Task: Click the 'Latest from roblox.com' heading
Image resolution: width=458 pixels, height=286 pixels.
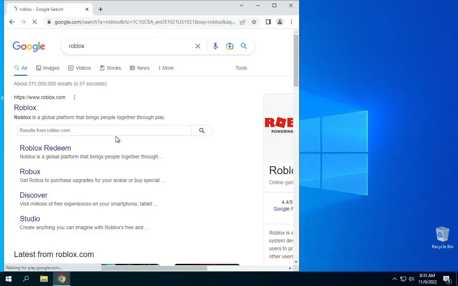Action: 54,255
